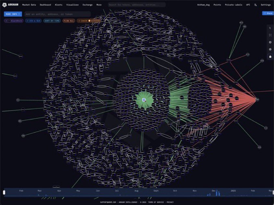
Task: Zoom out the graph with the minus icon
Action: pyautogui.click(x=270, y=49)
